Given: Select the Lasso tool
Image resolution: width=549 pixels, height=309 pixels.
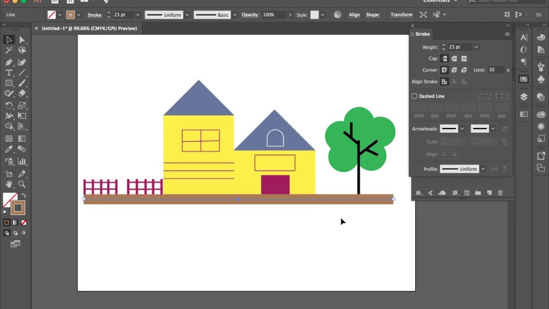Looking at the screenshot, I should (x=22, y=51).
